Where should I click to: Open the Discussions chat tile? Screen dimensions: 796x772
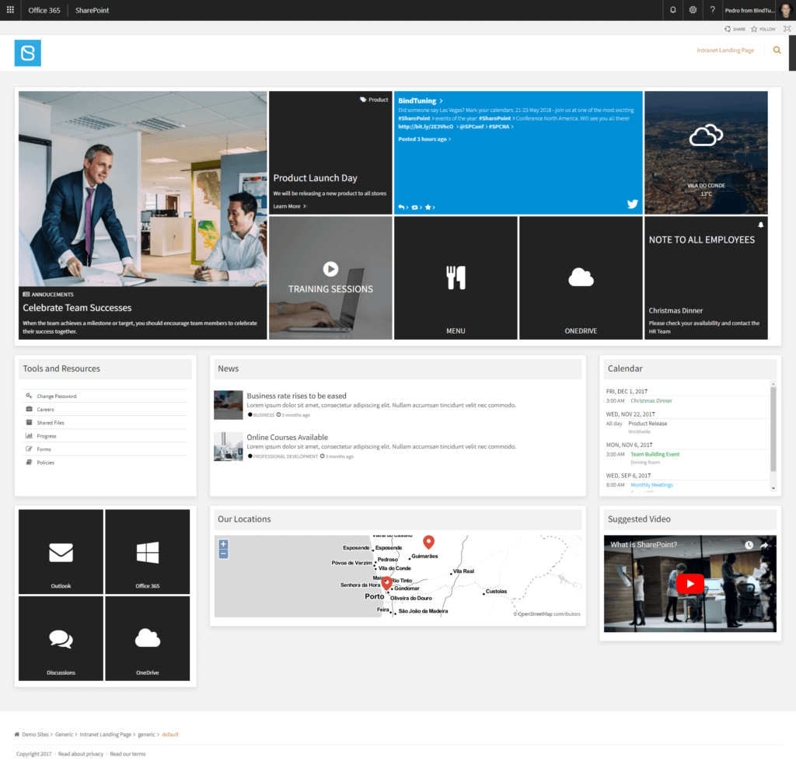click(61, 638)
